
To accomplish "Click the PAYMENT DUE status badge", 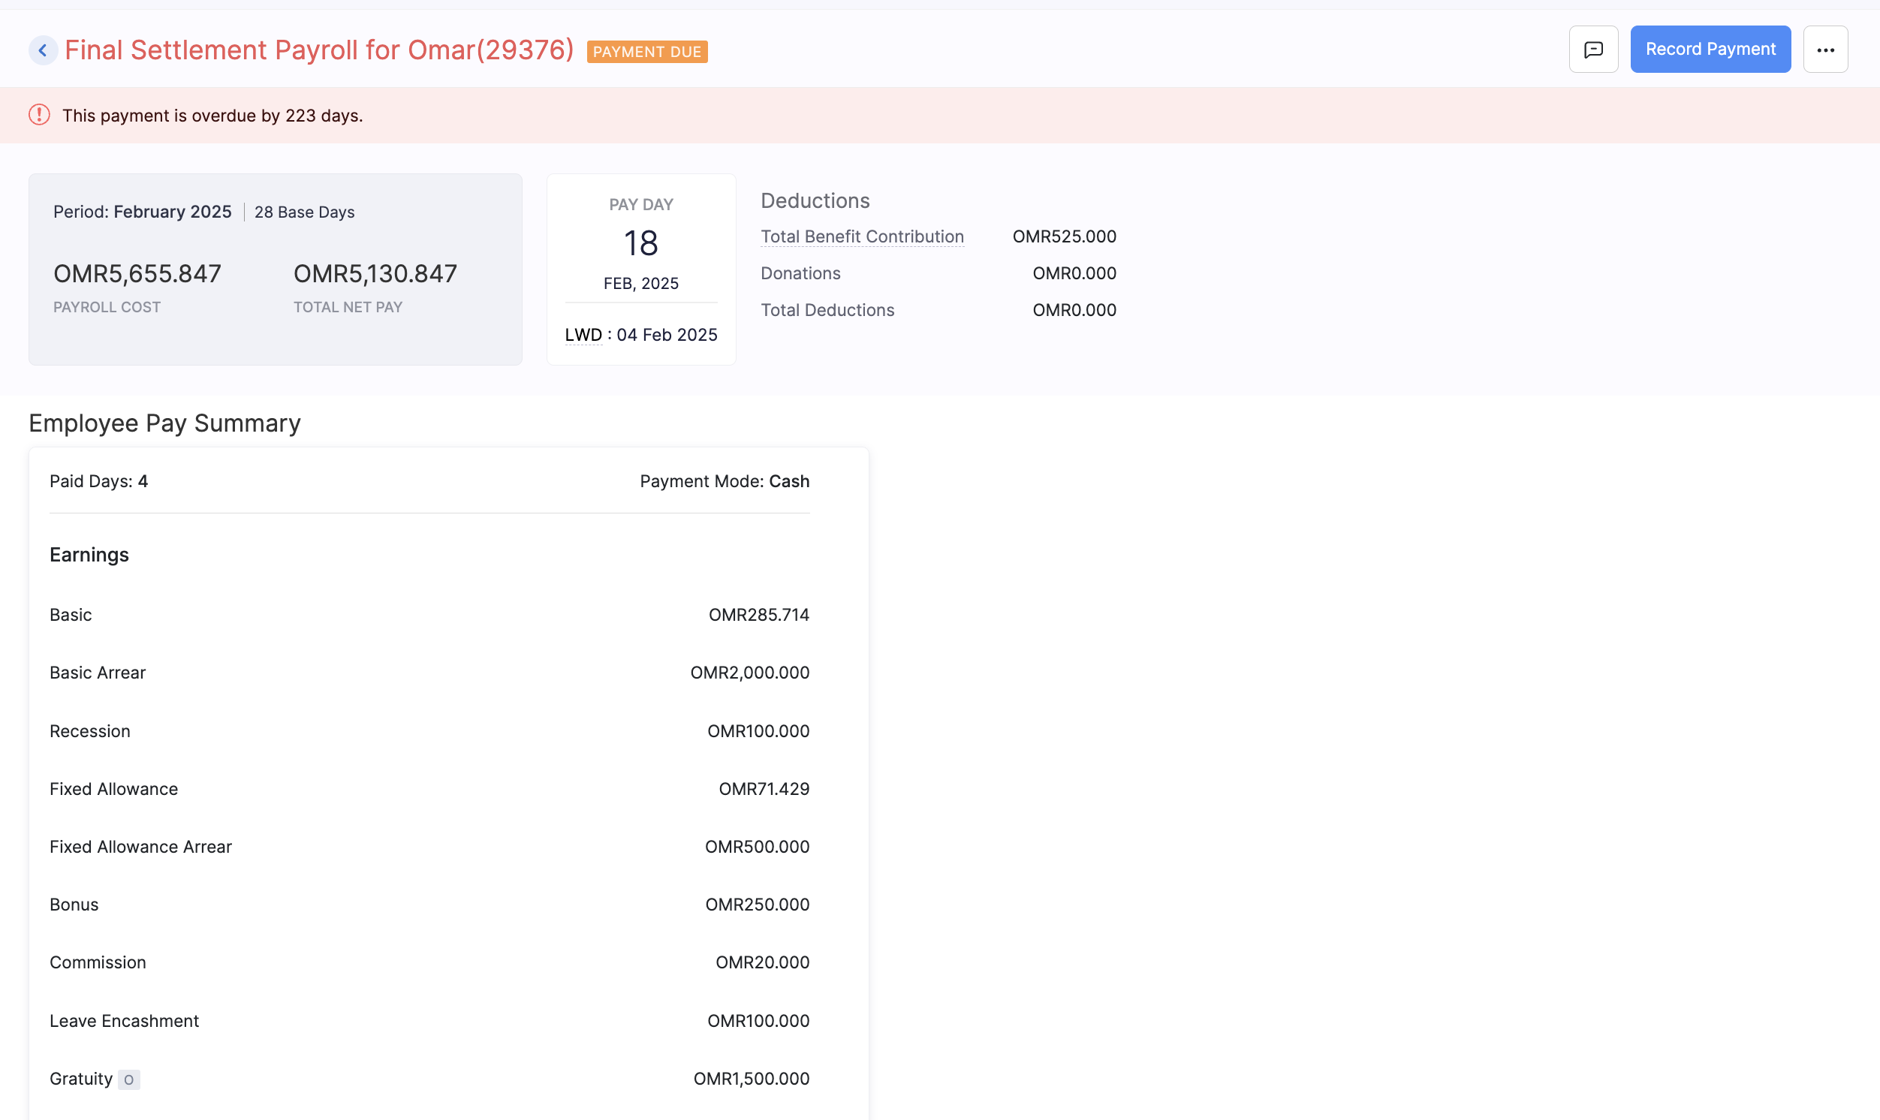I will pyautogui.click(x=646, y=52).
